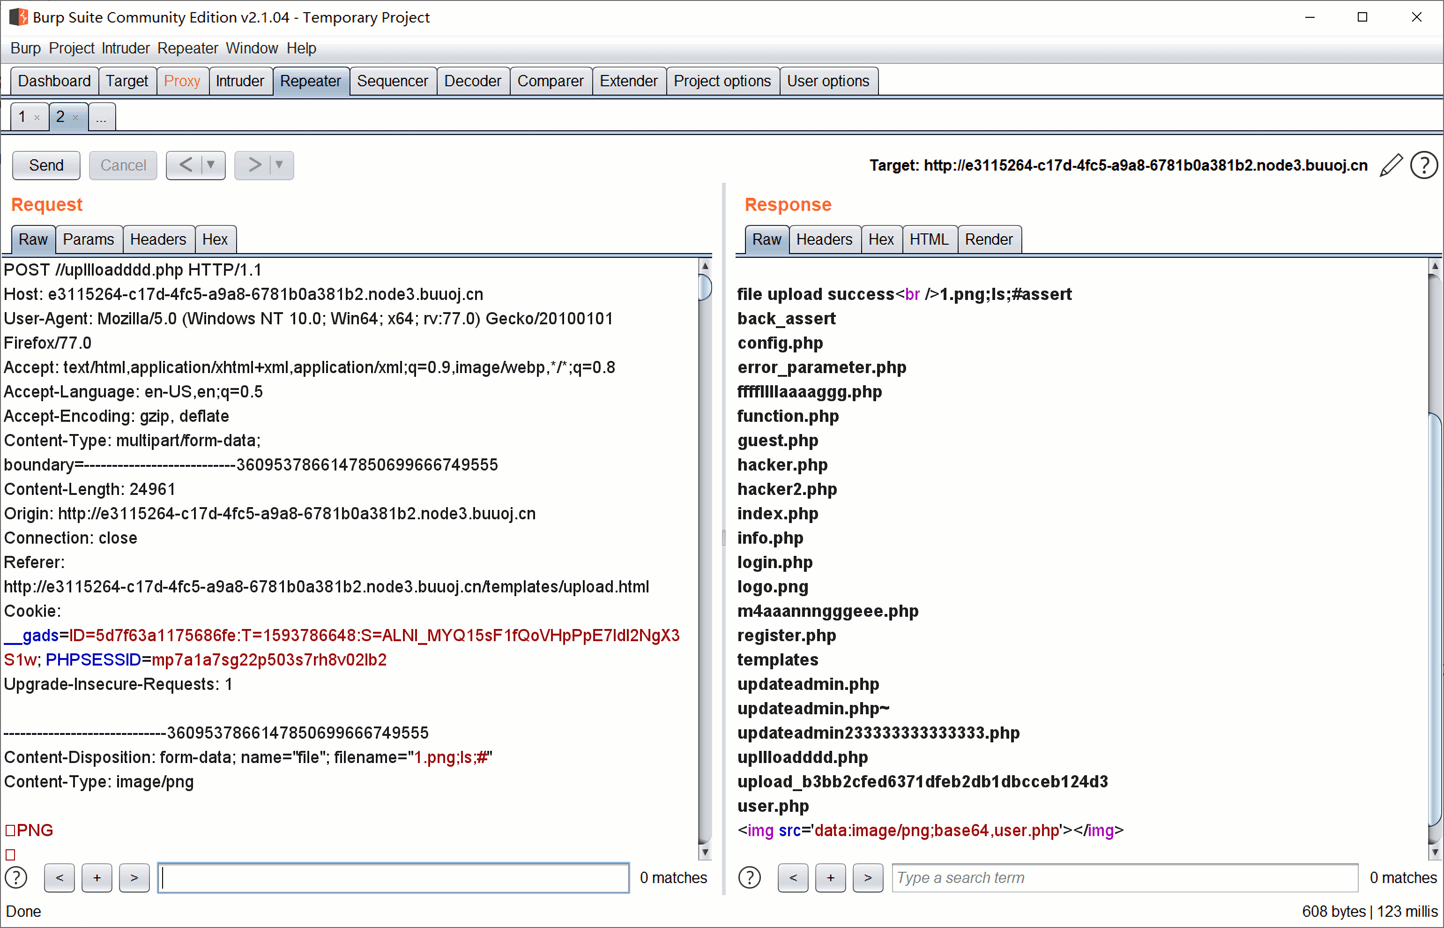1444x928 pixels.
Task: Show response Hex view
Action: click(x=881, y=240)
